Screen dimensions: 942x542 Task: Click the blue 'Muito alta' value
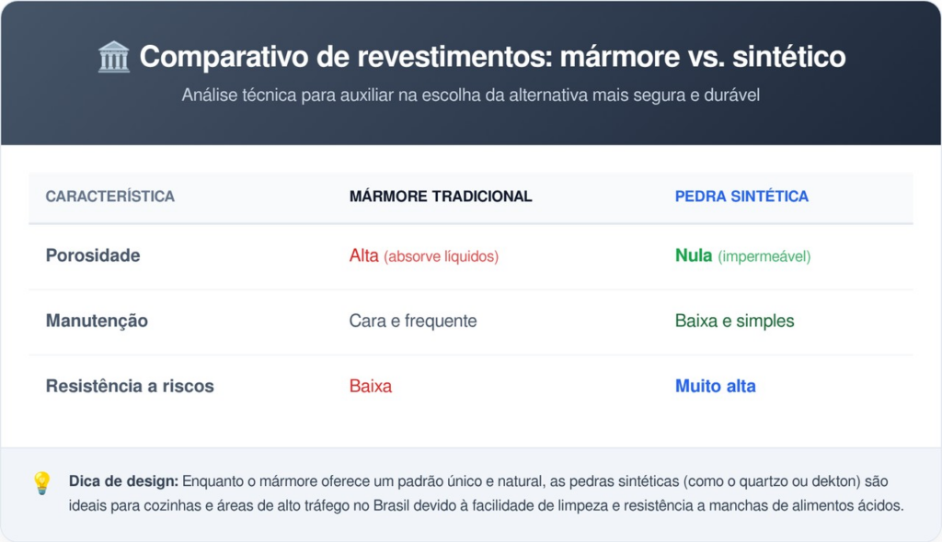pos(715,386)
